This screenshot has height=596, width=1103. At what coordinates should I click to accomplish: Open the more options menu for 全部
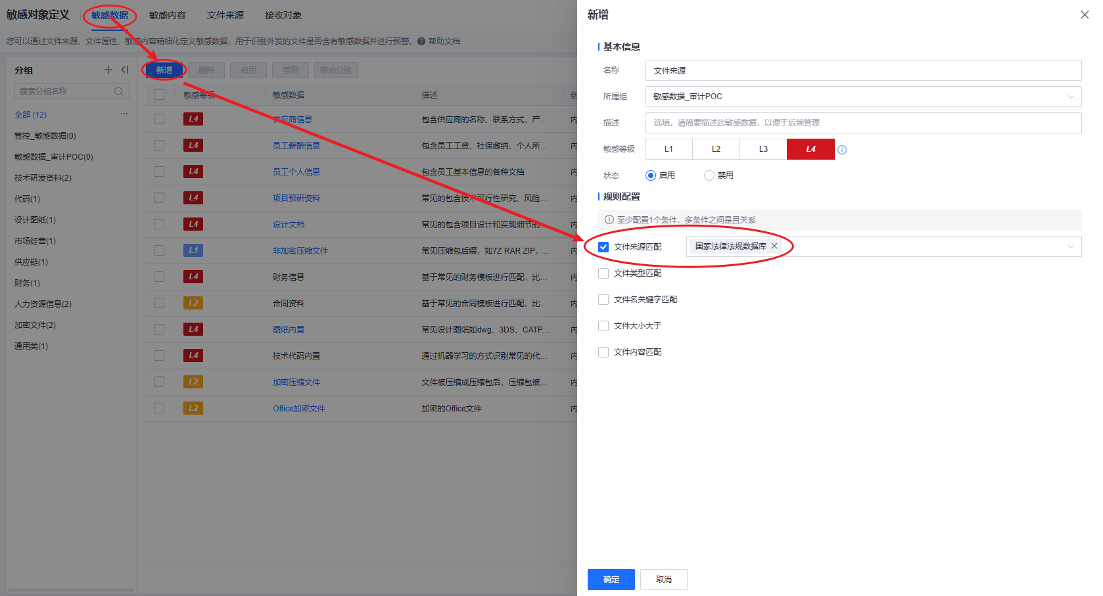tap(124, 114)
